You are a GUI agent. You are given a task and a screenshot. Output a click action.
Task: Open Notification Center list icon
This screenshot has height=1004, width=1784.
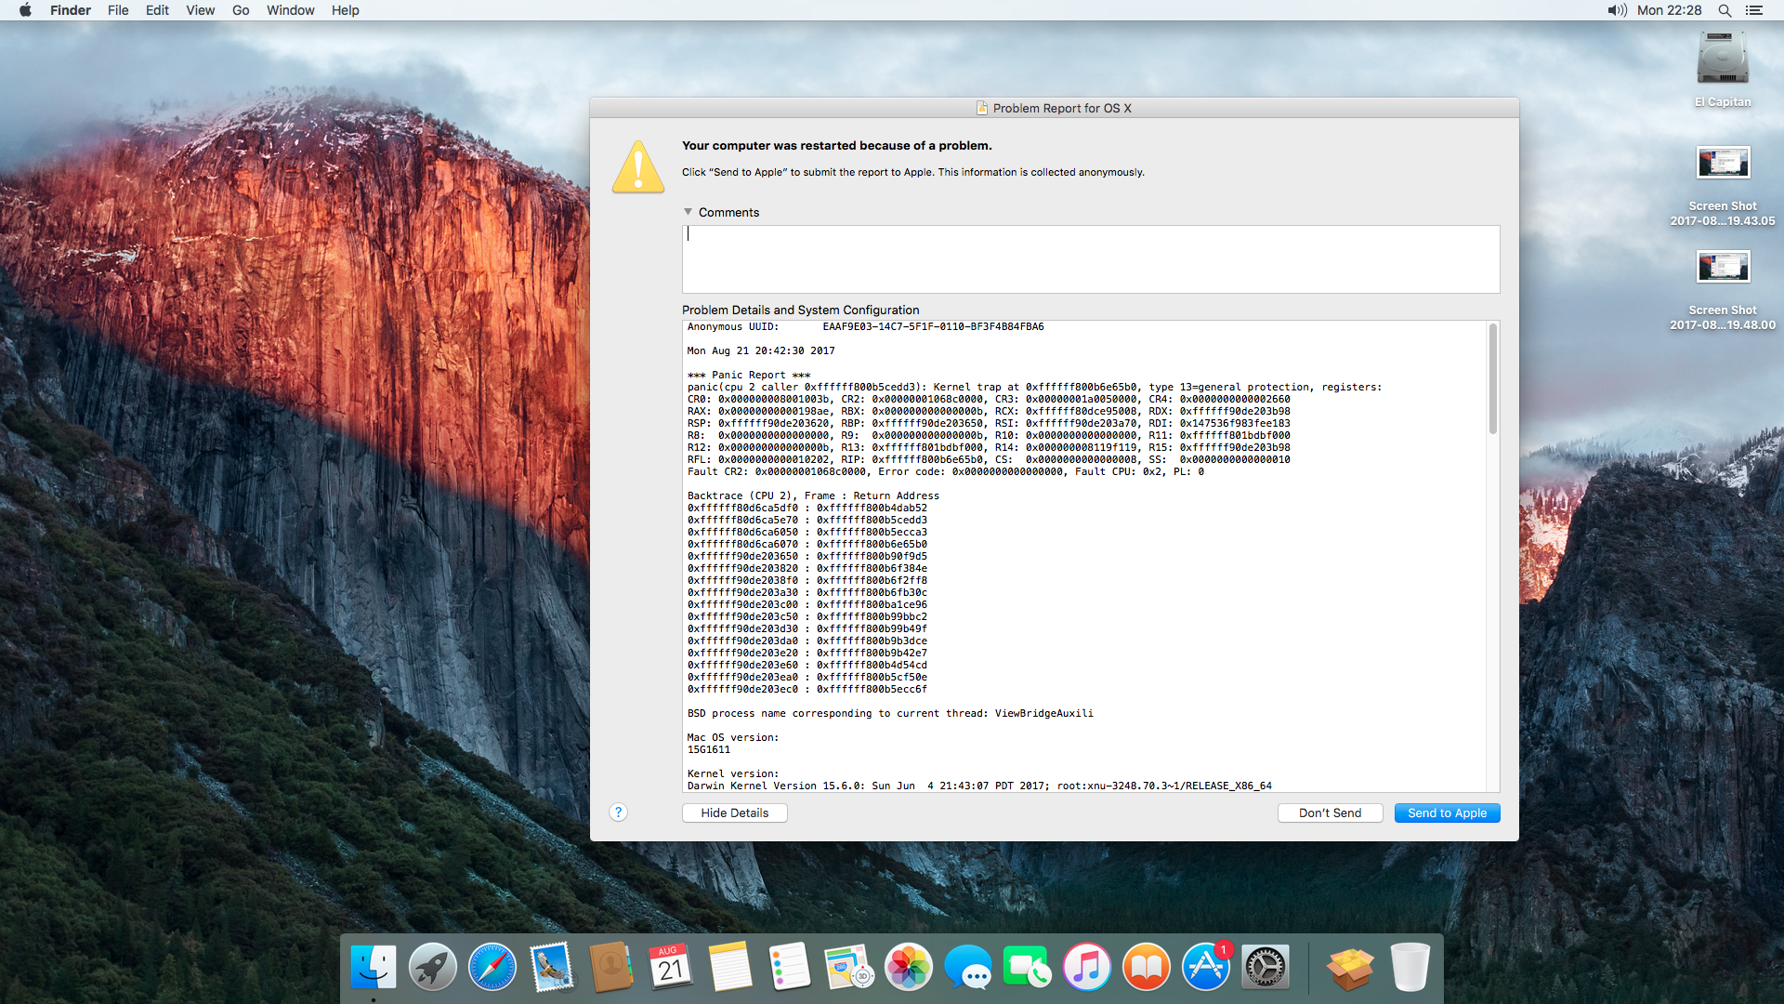coord(1754,10)
